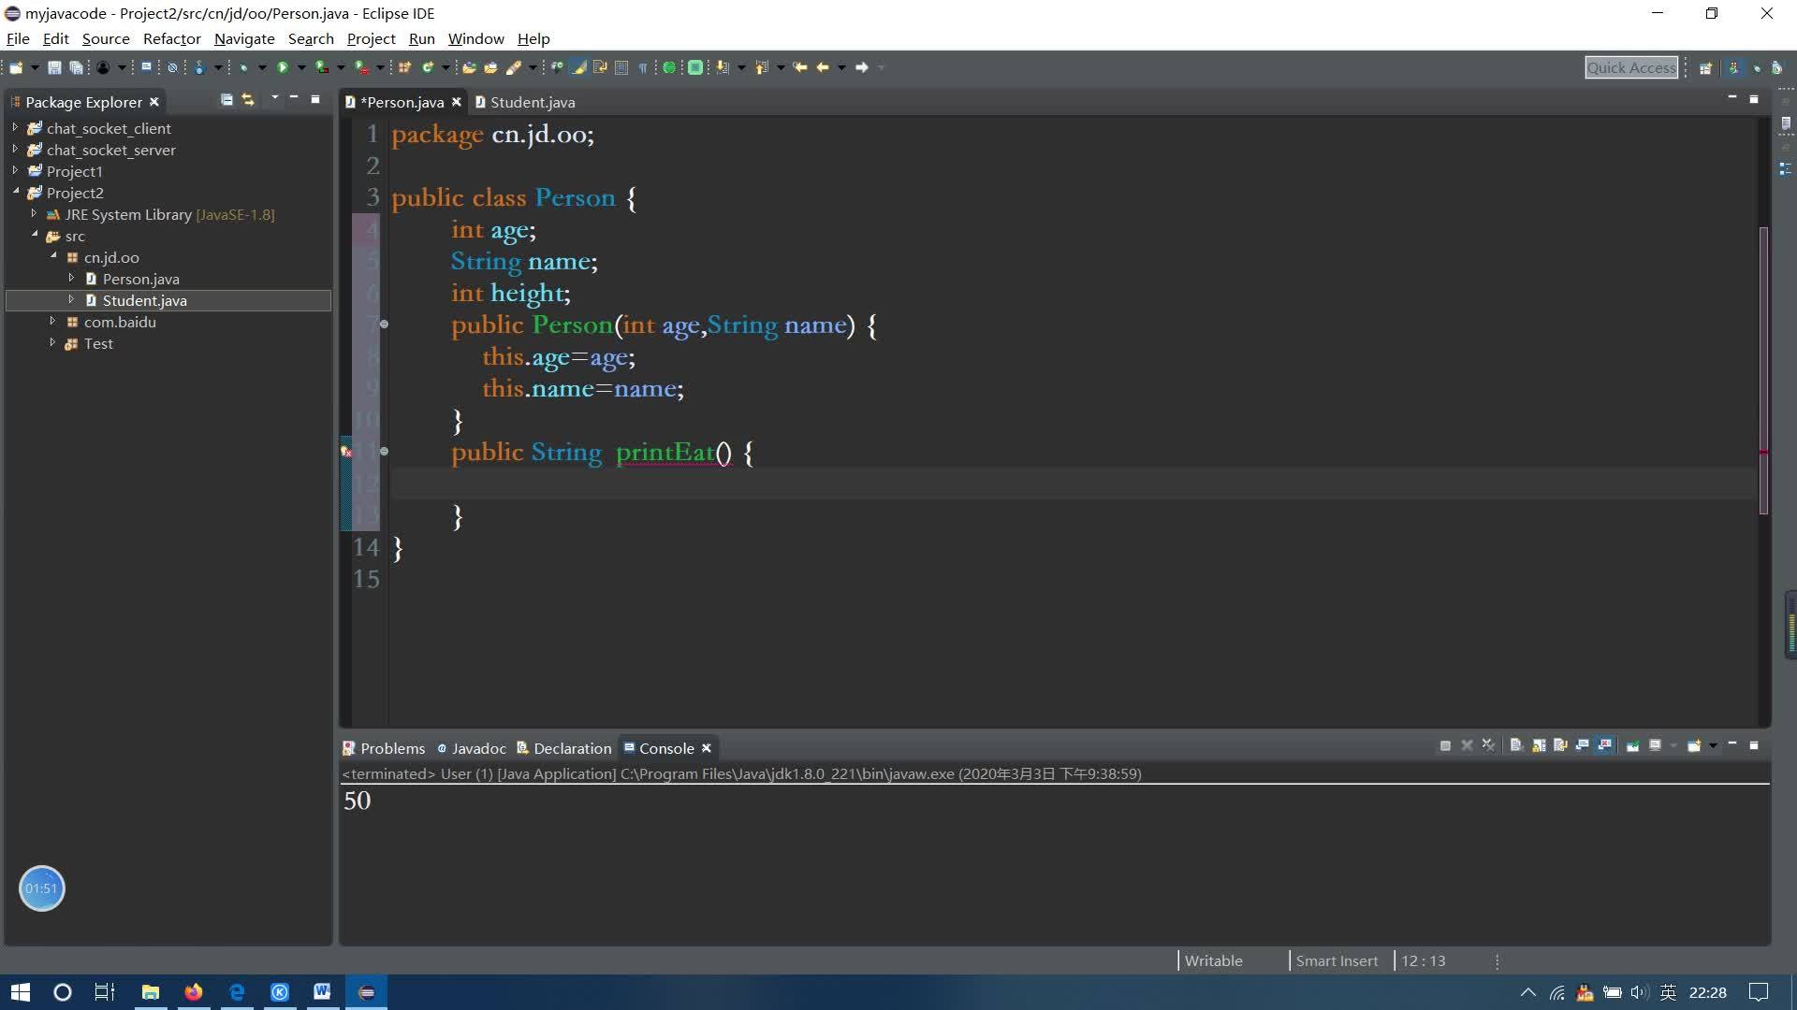Click the Search flashlight icon

[514, 67]
